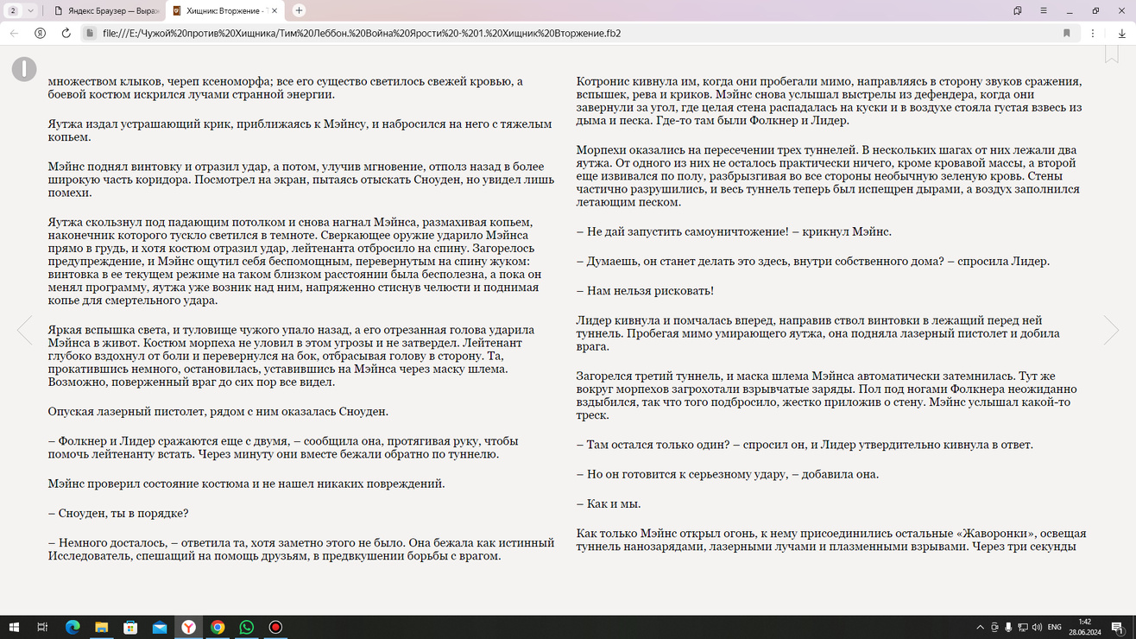This screenshot has height=639, width=1136.
Task: Open the Yandex Browser hamburger settings menu
Action: tap(1044, 10)
